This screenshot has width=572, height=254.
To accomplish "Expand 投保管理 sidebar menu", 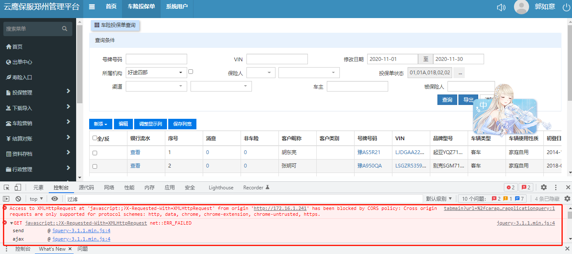I will pos(38,92).
